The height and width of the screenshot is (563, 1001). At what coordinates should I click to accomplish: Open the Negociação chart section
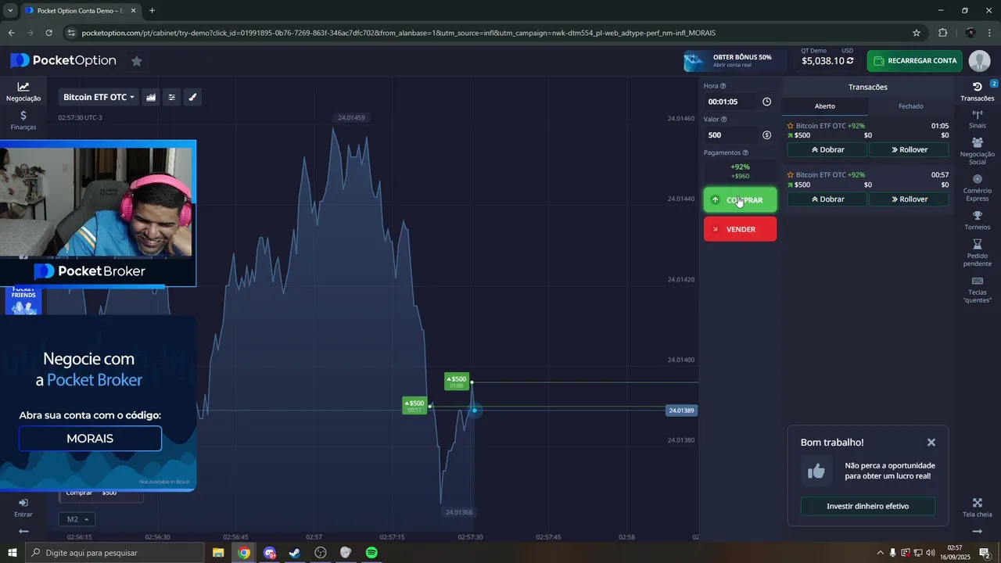point(23,91)
